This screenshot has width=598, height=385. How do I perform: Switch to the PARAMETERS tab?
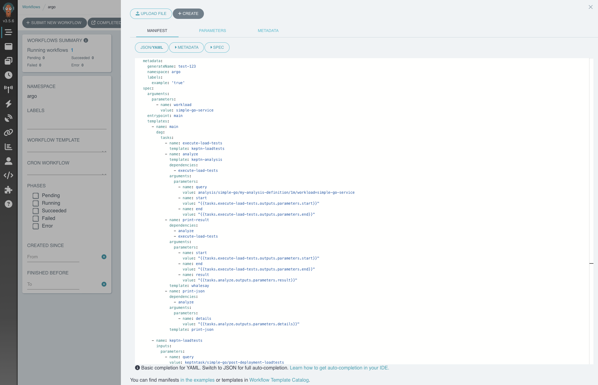coord(212,30)
